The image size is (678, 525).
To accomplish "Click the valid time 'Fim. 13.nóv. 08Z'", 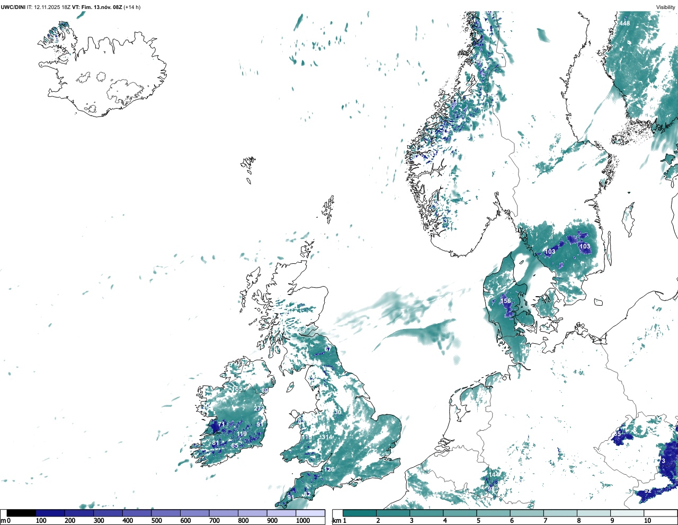I will [x=101, y=7].
